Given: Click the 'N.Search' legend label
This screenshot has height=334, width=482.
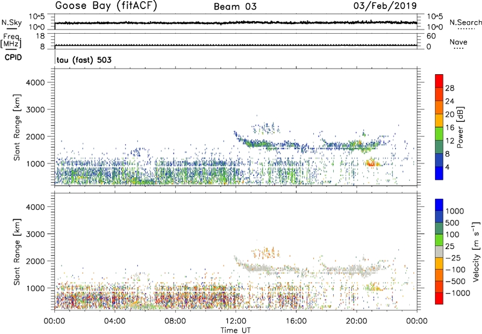Looking at the screenshot, I should pos(465,22).
